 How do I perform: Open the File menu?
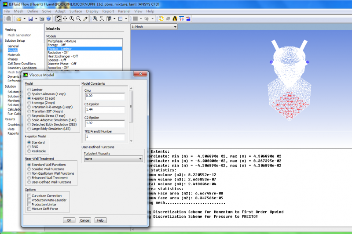pyautogui.click(x=7, y=11)
